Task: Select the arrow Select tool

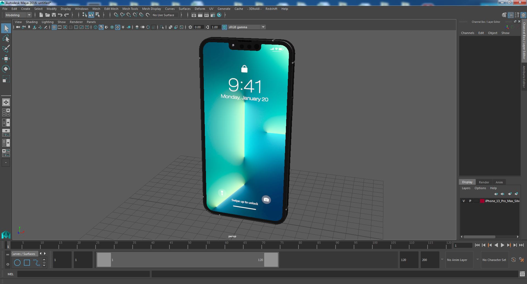Action: (x=6, y=28)
